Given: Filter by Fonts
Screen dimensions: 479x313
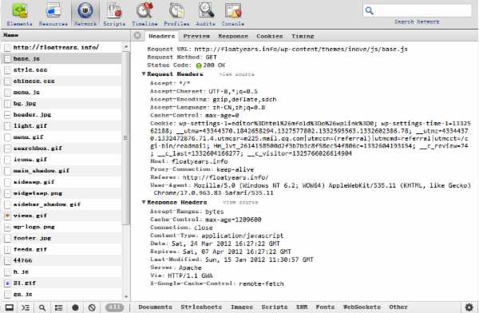Looking at the screenshot, I should [325, 307].
